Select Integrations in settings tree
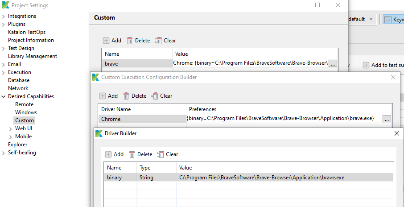Screen dimensions: 404x207 click(22, 16)
